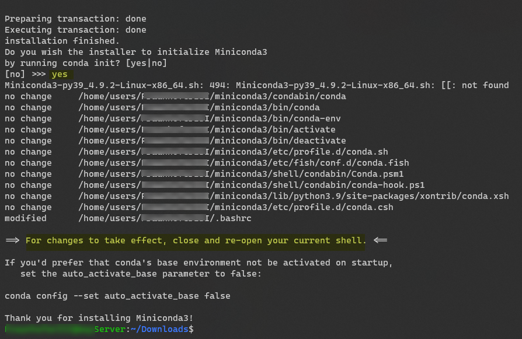Click the '[[: not found' error text
Screen dimensions: 522x339
point(475,85)
